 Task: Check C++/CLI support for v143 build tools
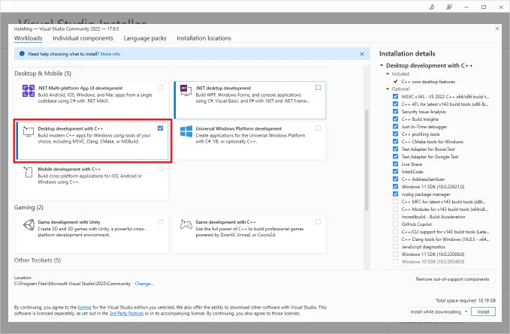(x=395, y=232)
